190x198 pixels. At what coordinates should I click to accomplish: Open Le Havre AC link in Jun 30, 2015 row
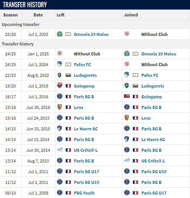coord(86,129)
